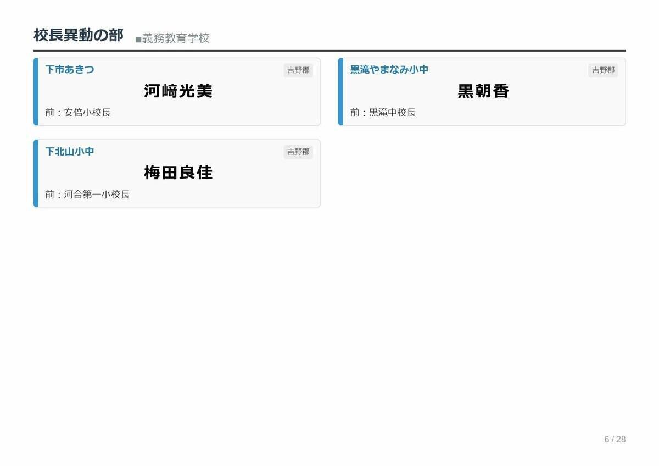Click the 吉野郡 badge on 河﨑光美's card

pos(298,70)
